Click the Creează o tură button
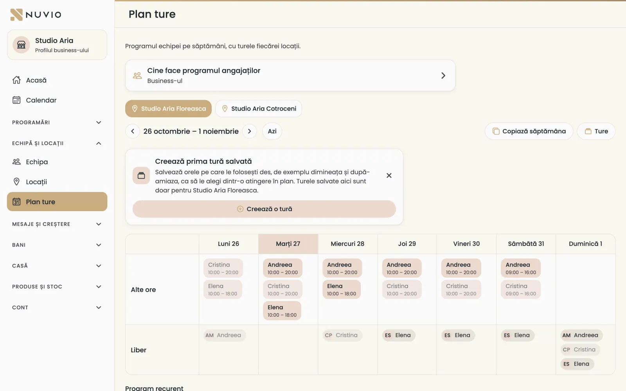The height and width of the screenshot is (391, 626). point(264,209)
